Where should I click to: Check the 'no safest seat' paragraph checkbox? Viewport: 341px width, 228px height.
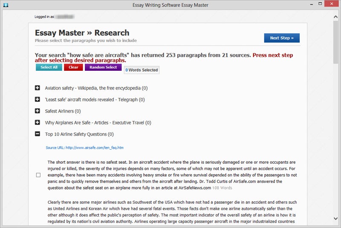click(38, 175)
